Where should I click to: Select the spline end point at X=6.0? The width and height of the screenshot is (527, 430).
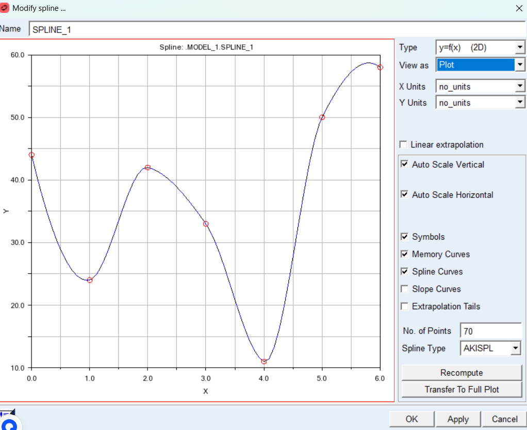380,67
